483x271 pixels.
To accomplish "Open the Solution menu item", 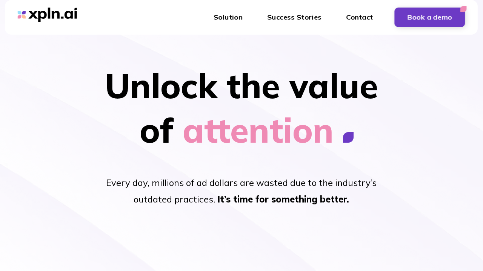I will click(228, 17).
